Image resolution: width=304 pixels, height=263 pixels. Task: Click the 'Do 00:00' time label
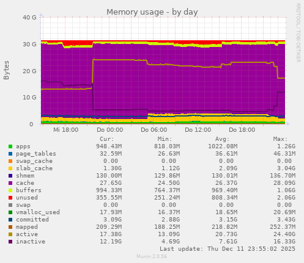(110, 130)
